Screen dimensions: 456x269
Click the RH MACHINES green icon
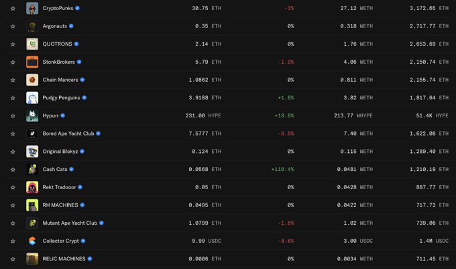click(x=32, y=205)
